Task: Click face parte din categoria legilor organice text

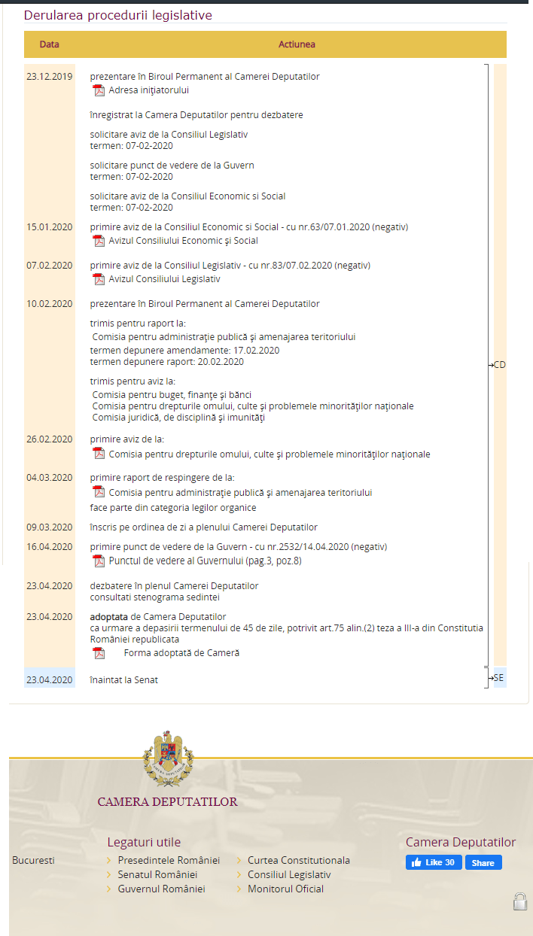Action: (x=173, y=508)
